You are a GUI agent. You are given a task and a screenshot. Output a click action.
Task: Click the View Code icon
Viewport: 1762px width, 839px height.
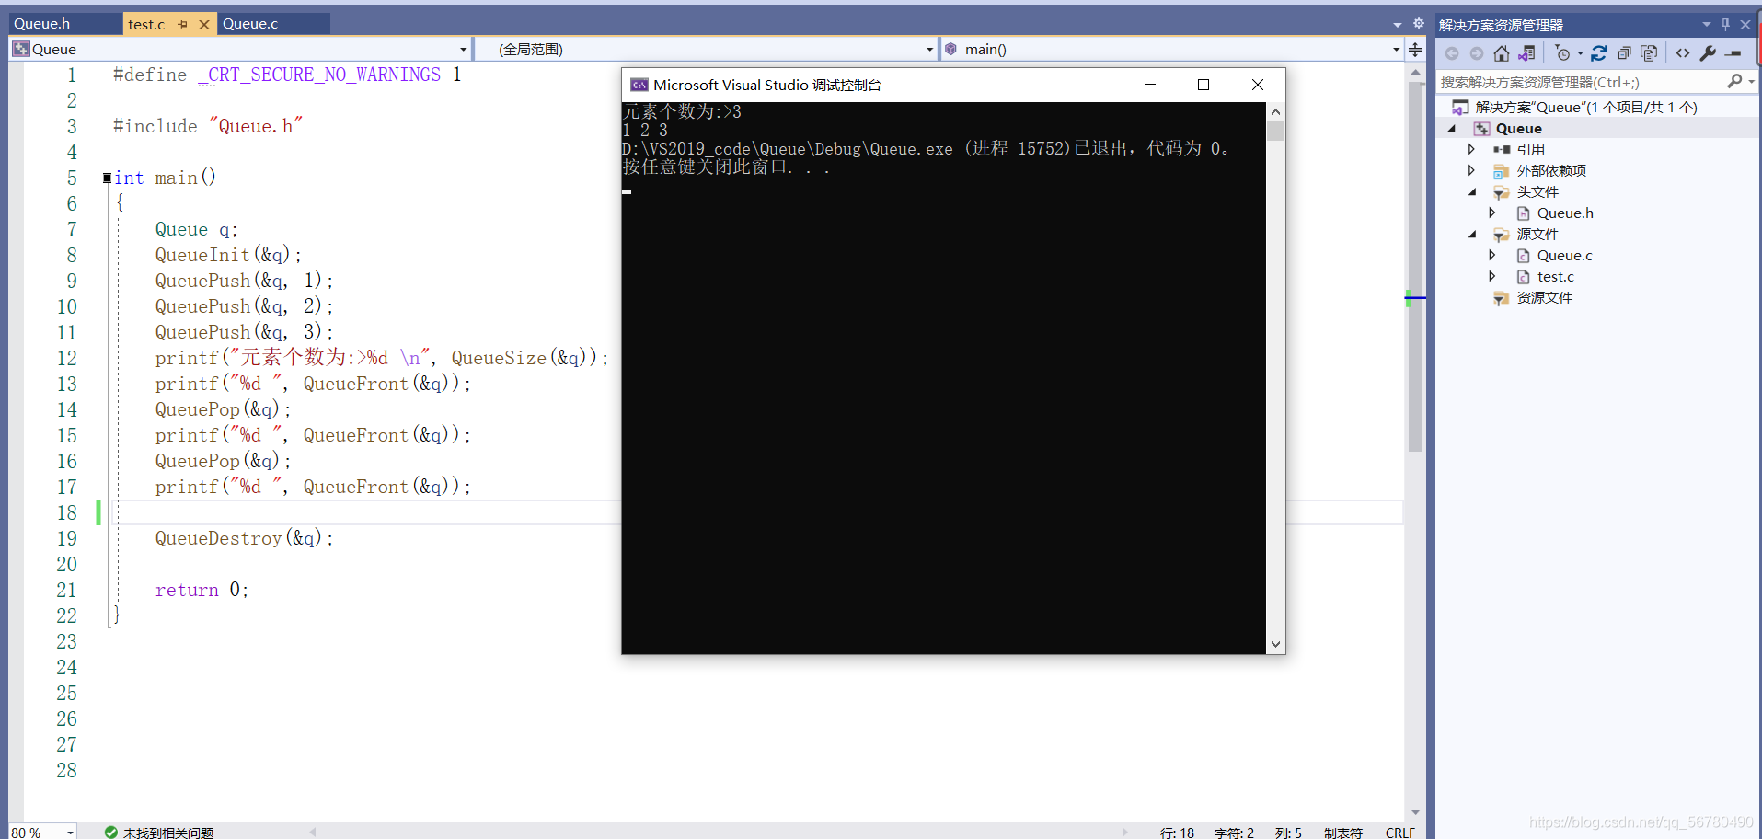point(1683,53)
